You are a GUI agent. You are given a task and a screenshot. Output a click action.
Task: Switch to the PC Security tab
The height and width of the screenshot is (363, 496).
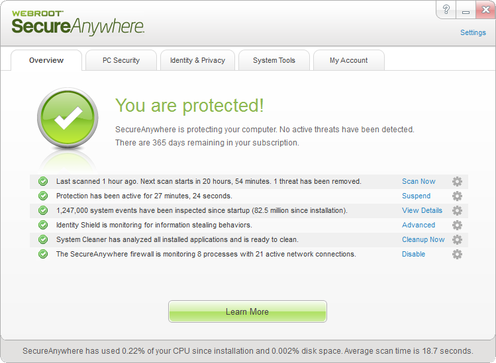(x=121, y=60)
